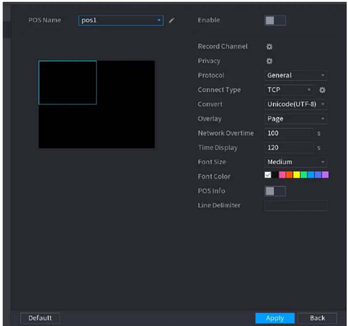Viewport: 348px width, 326px height.
Task: Select the purple font color swatch
Action: click(325, 175)
